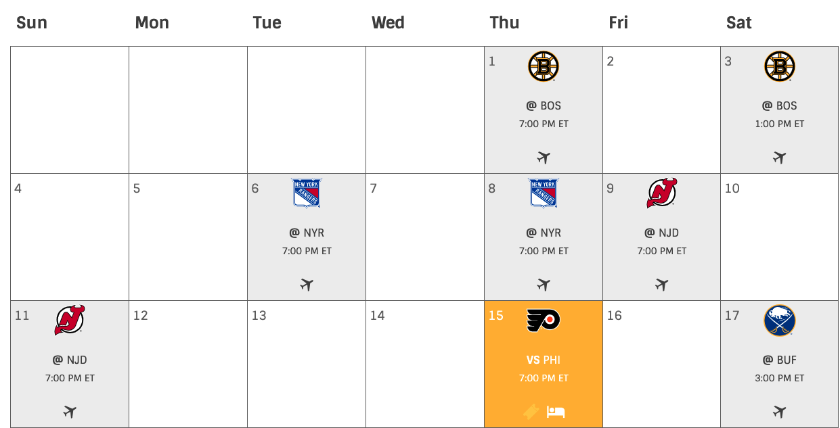Click the airplane icon on the 9th
Viewport: 840px width, 428px height.
click(x=662, y=285)
